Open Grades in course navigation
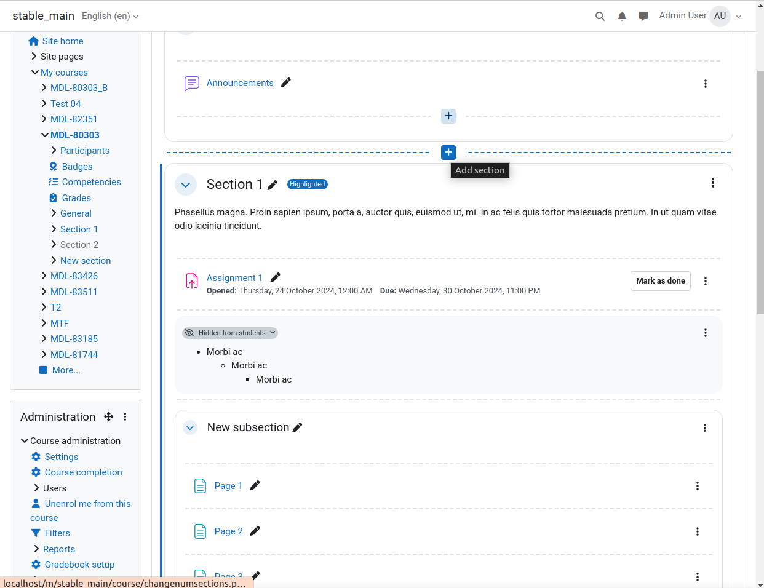The width and height of the screenshot is (764, 588). 76,198
